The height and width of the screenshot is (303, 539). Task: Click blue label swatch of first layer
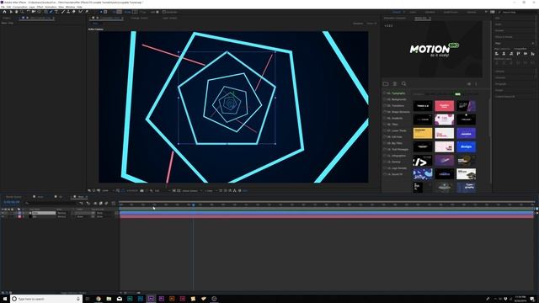19,213
